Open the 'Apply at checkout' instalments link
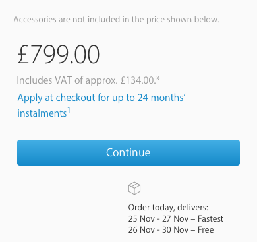The width and height of the screenshot is (257, 242). pyautogui.click(x=101, y=106)
